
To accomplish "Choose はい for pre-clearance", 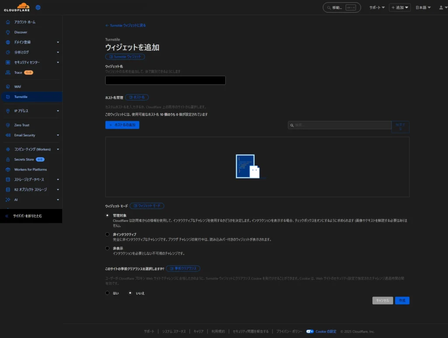I will tap(108, 293).
